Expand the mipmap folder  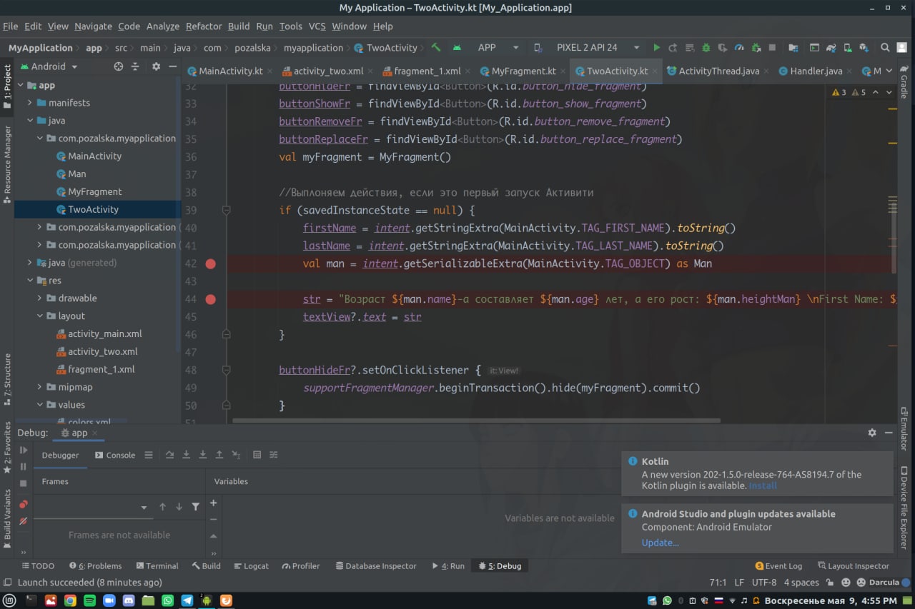pos(40,387)
